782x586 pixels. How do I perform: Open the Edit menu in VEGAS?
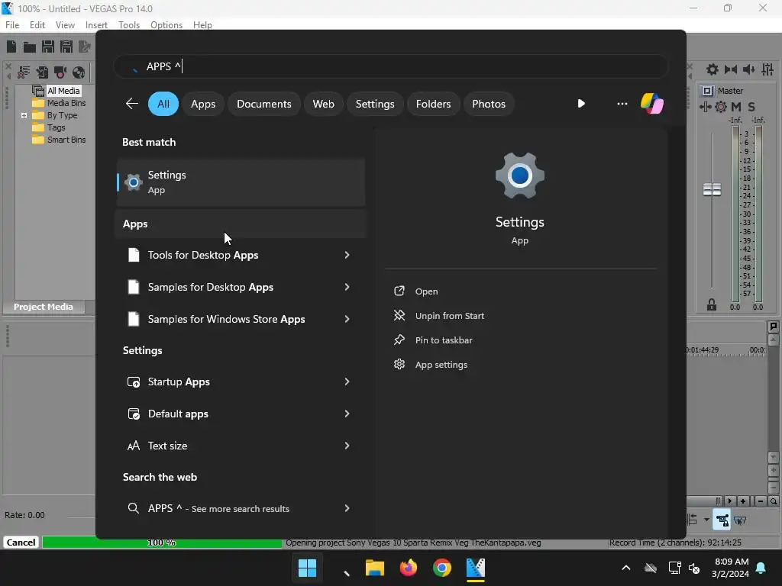tap(37, 25)
